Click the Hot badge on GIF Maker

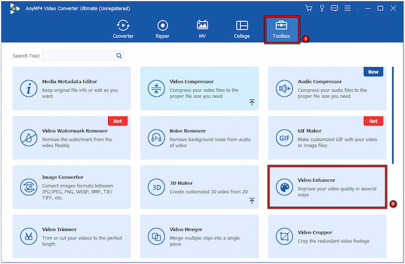coord(373,121)
